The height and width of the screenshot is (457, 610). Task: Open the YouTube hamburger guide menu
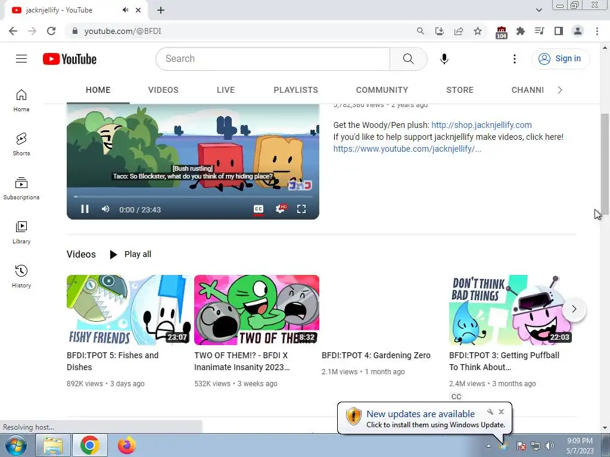21,59
